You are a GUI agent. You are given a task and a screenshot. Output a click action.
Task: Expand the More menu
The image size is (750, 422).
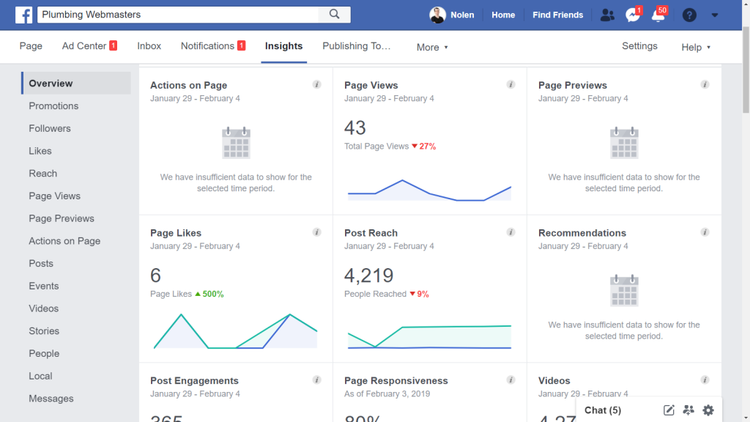pyautogui.click(x=432, y=48)
